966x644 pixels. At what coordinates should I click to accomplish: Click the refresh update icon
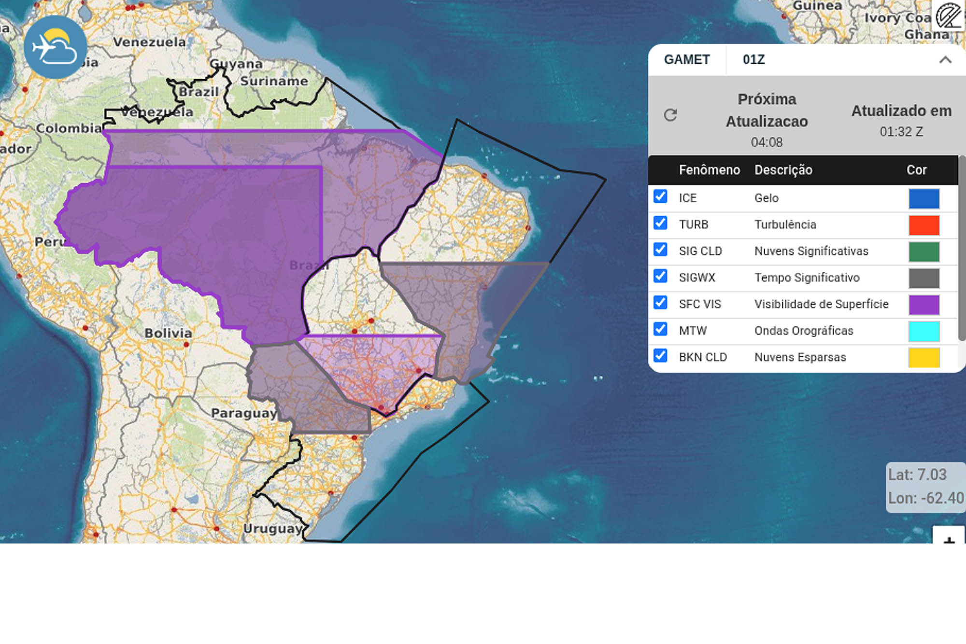[x=670, y=115]
